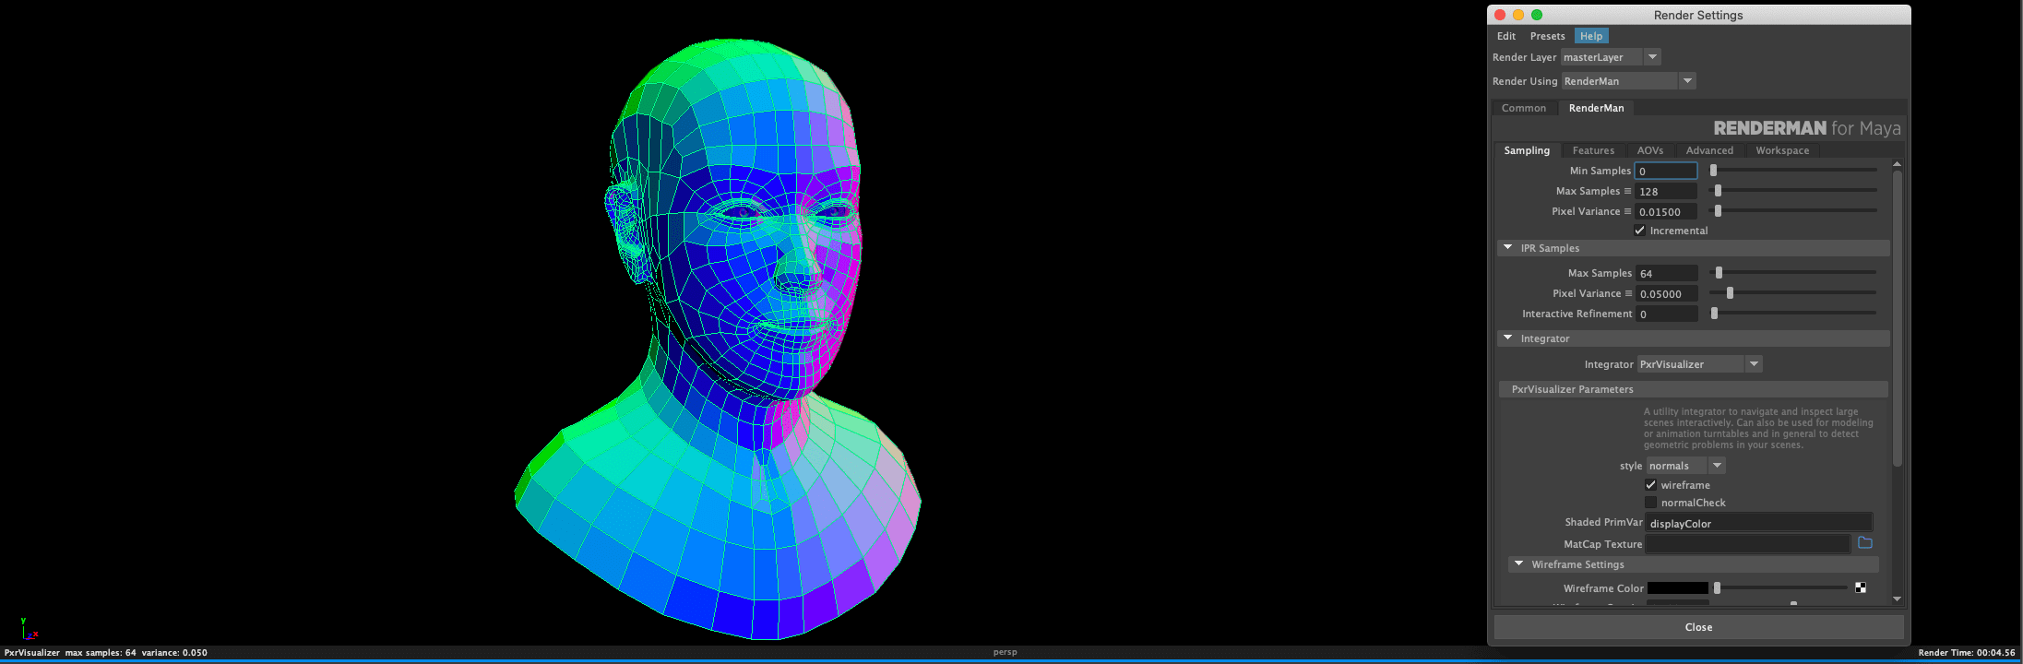Click the Interactive Refinement input field
The image size is (2023, 664).
[x=1667, y=314]
